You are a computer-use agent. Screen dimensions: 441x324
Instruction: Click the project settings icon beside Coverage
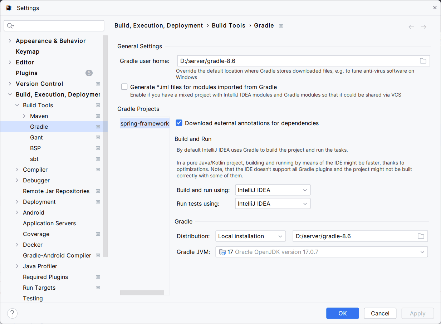(98, 234)
